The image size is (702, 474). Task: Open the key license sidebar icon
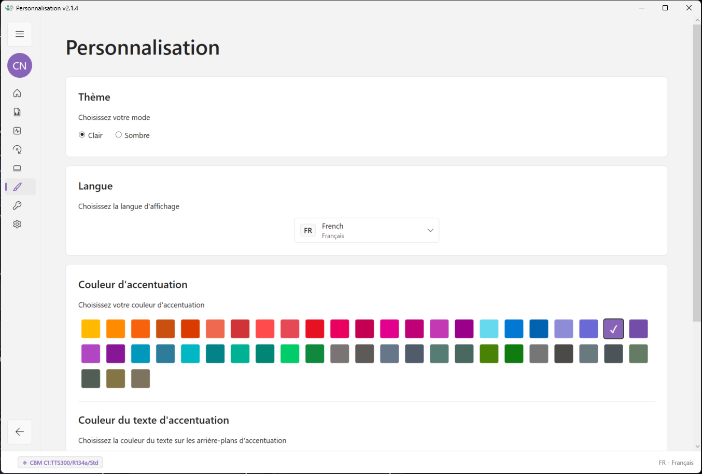tap(17, 205)
